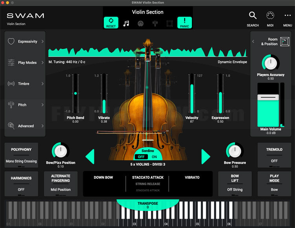Toggle TREMOLO OFF keyswitch

tap(274, 155)
